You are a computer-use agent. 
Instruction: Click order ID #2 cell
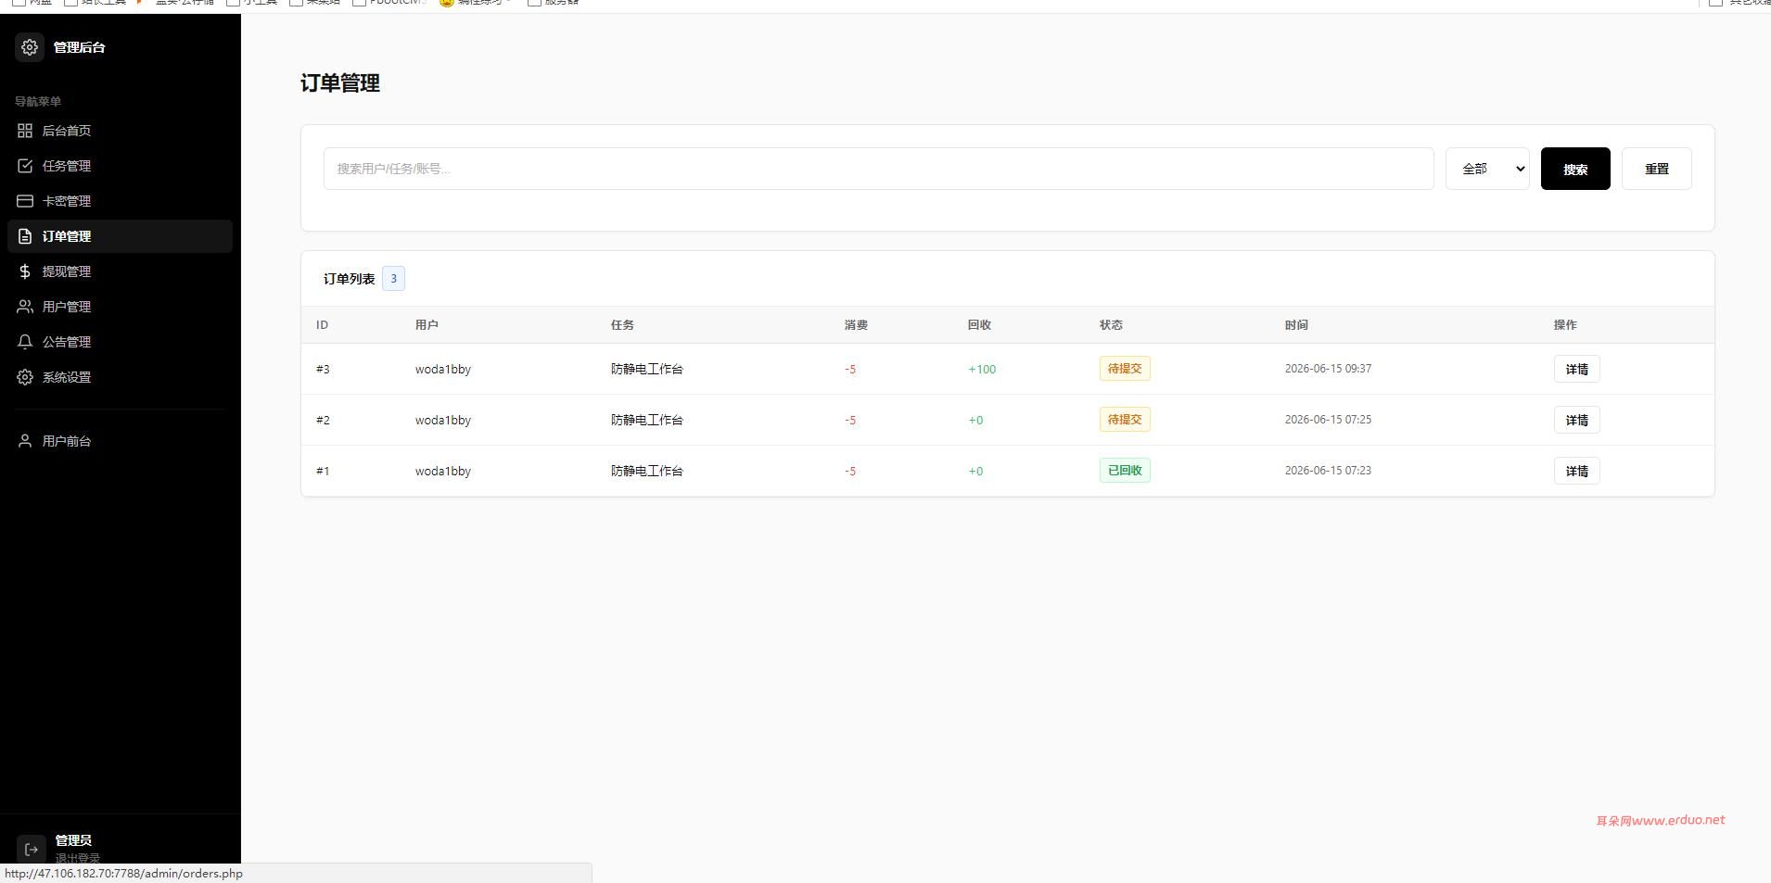tap(323, 420)
